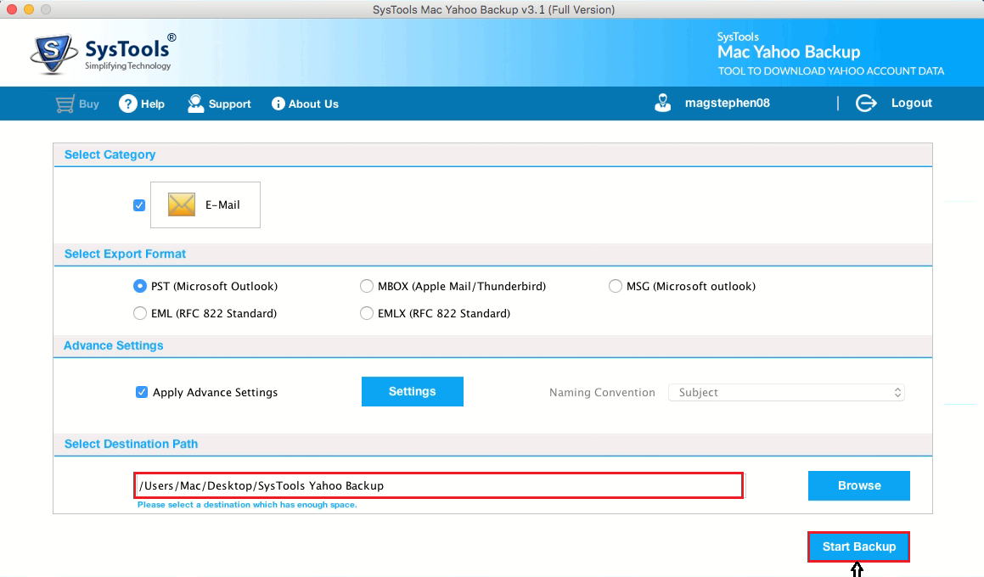Click the E-Mail envelope icon

(x=182, y=204)
